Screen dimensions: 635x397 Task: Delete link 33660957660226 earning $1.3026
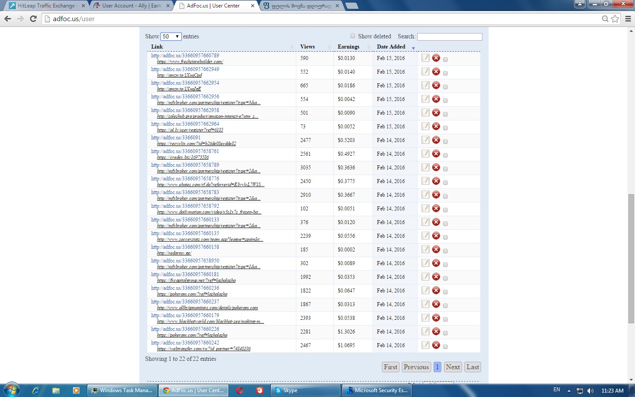(436, 331)
